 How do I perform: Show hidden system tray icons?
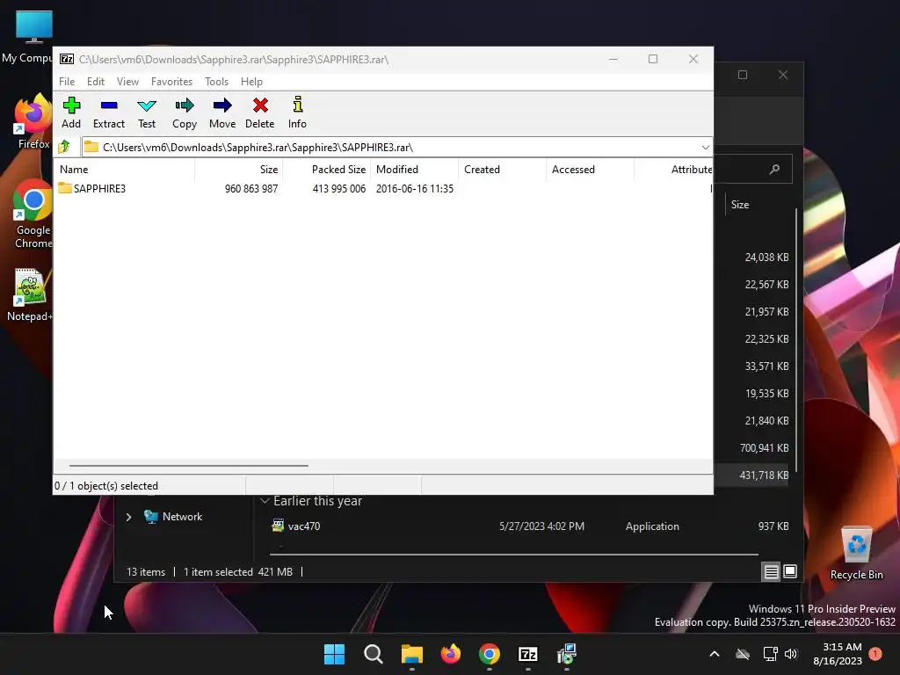pos(714,654)
